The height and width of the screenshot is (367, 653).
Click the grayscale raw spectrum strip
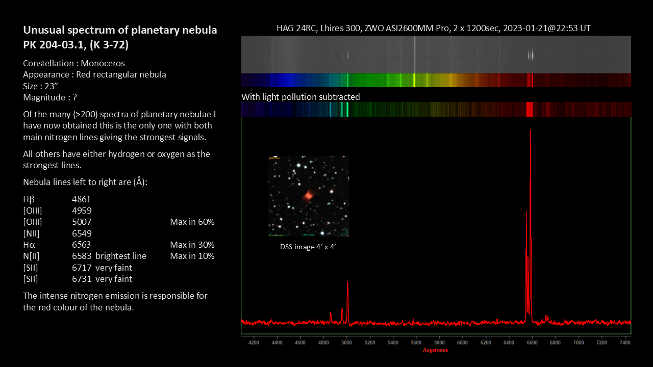[x=436, y=54]
